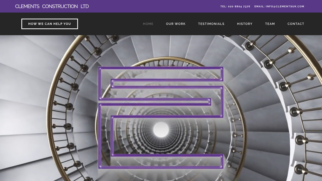Click the center of the purple C emblem
This screenshot has height=181, width=322.
point(161,117)
